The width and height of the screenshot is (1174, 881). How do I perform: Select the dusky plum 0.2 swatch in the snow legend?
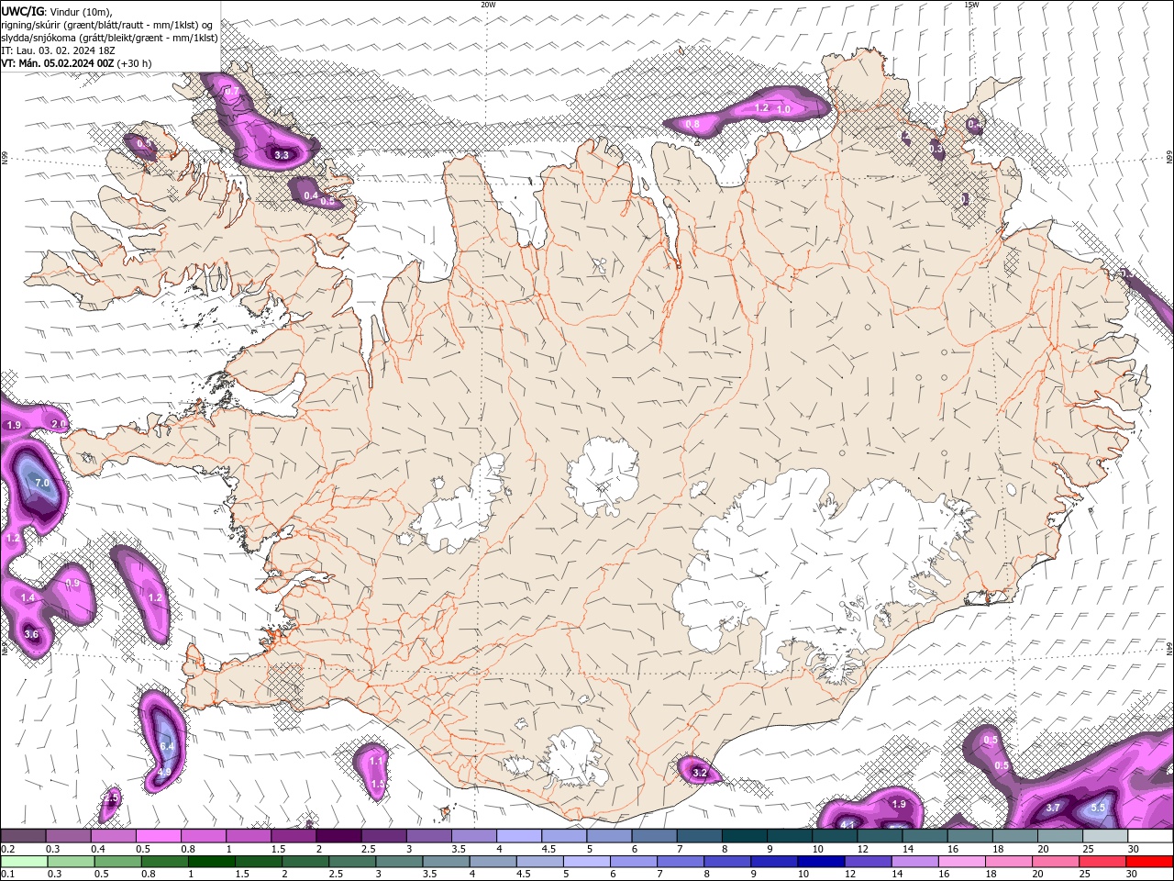tap(23, 836)
